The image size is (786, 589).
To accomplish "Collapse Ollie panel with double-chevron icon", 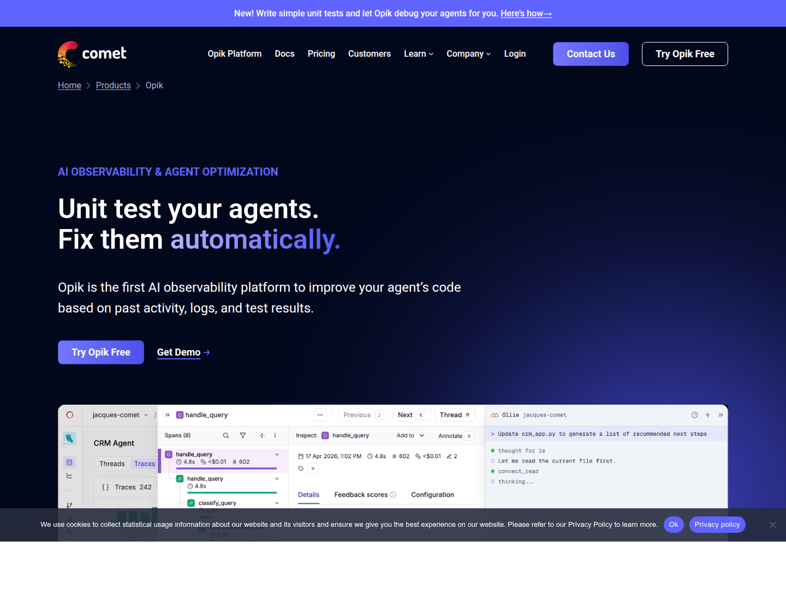I will coord(721,415).
